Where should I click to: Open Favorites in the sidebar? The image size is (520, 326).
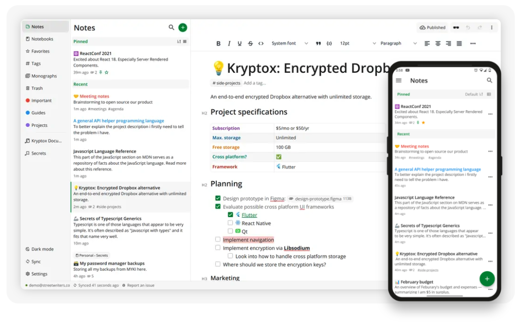(45, 51)
